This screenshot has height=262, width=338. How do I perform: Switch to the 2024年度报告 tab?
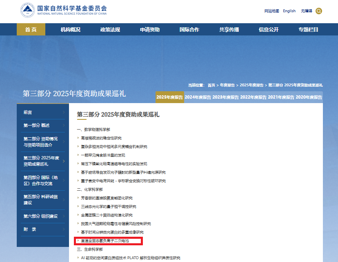pos(198,97)
